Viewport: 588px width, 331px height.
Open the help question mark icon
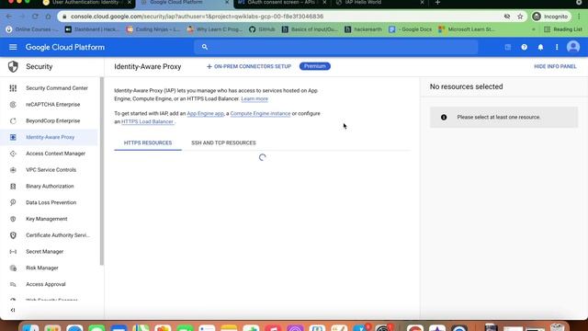click(x=525, y=47)
